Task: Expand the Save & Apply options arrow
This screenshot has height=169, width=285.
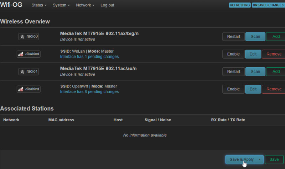Action: (260, 160)
